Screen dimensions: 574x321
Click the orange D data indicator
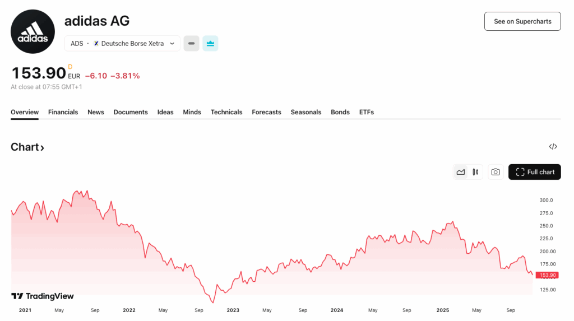(x=70, y=67)
